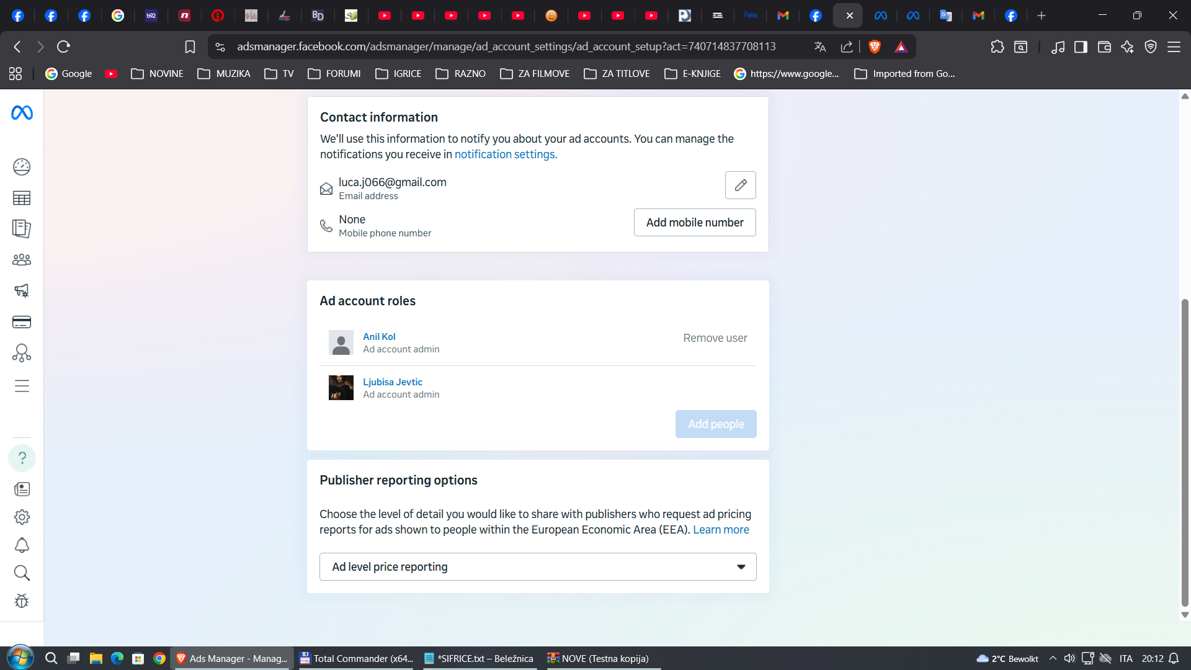This screenshot has width=1191, height=670.
Task: Click the Add mobile number button
Action: (694, 223)
